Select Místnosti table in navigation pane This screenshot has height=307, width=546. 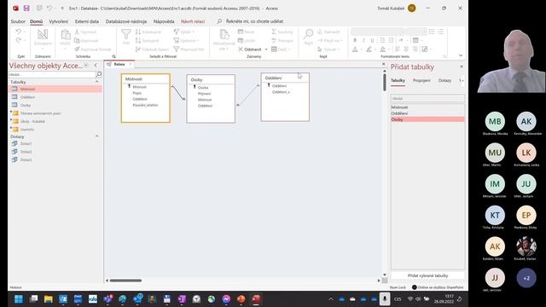(x=55, y=89)
